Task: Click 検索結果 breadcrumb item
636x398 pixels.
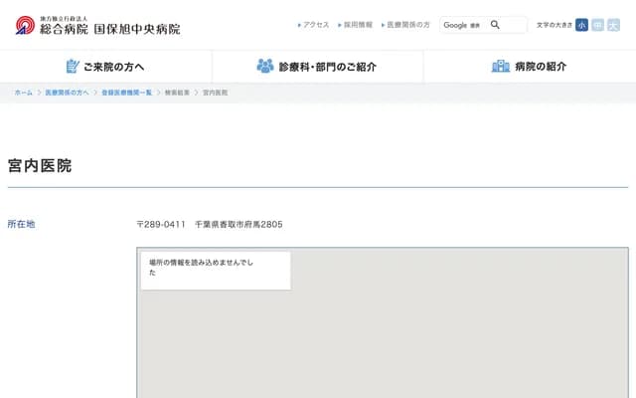Action: (x=177, y=93)
